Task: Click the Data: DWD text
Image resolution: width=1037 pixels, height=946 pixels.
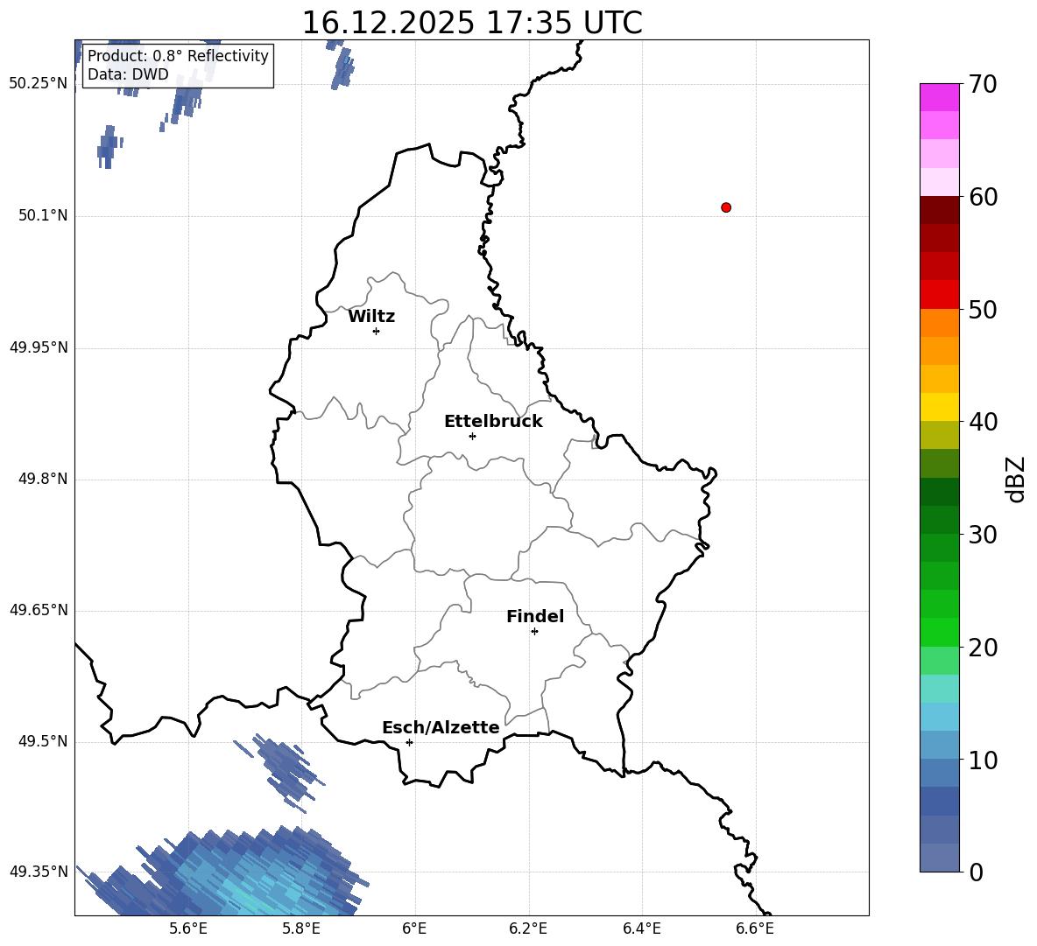Action: coord(128,74)
